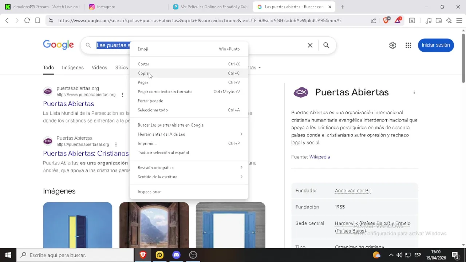
Task: Open the Imágenes search tab
Action: [x=73, y=68]
